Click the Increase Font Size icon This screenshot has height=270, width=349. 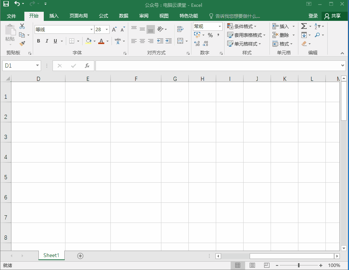[114, 29]
